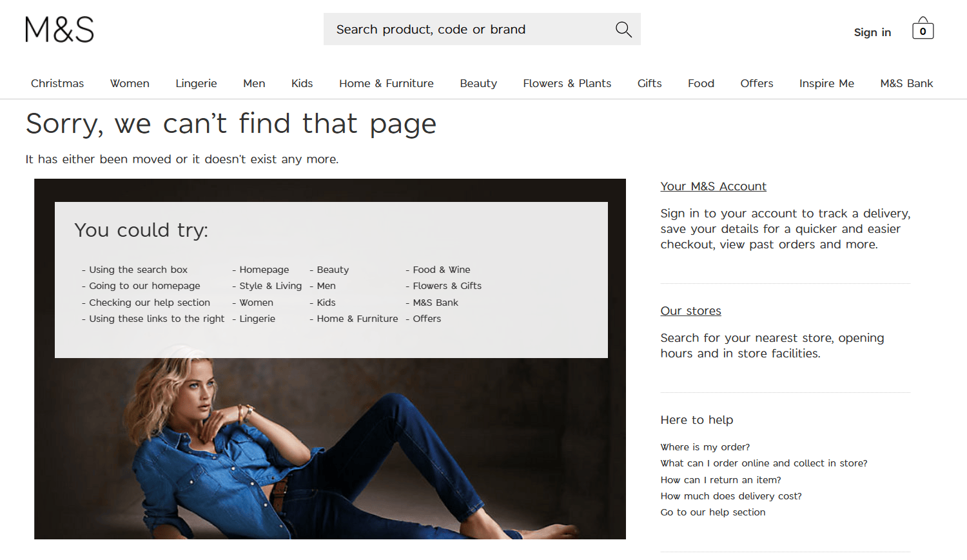Viewport: 967px width, 560px height.
Task: Open the M&S Bank navigation item
Action: click(906, 83)
